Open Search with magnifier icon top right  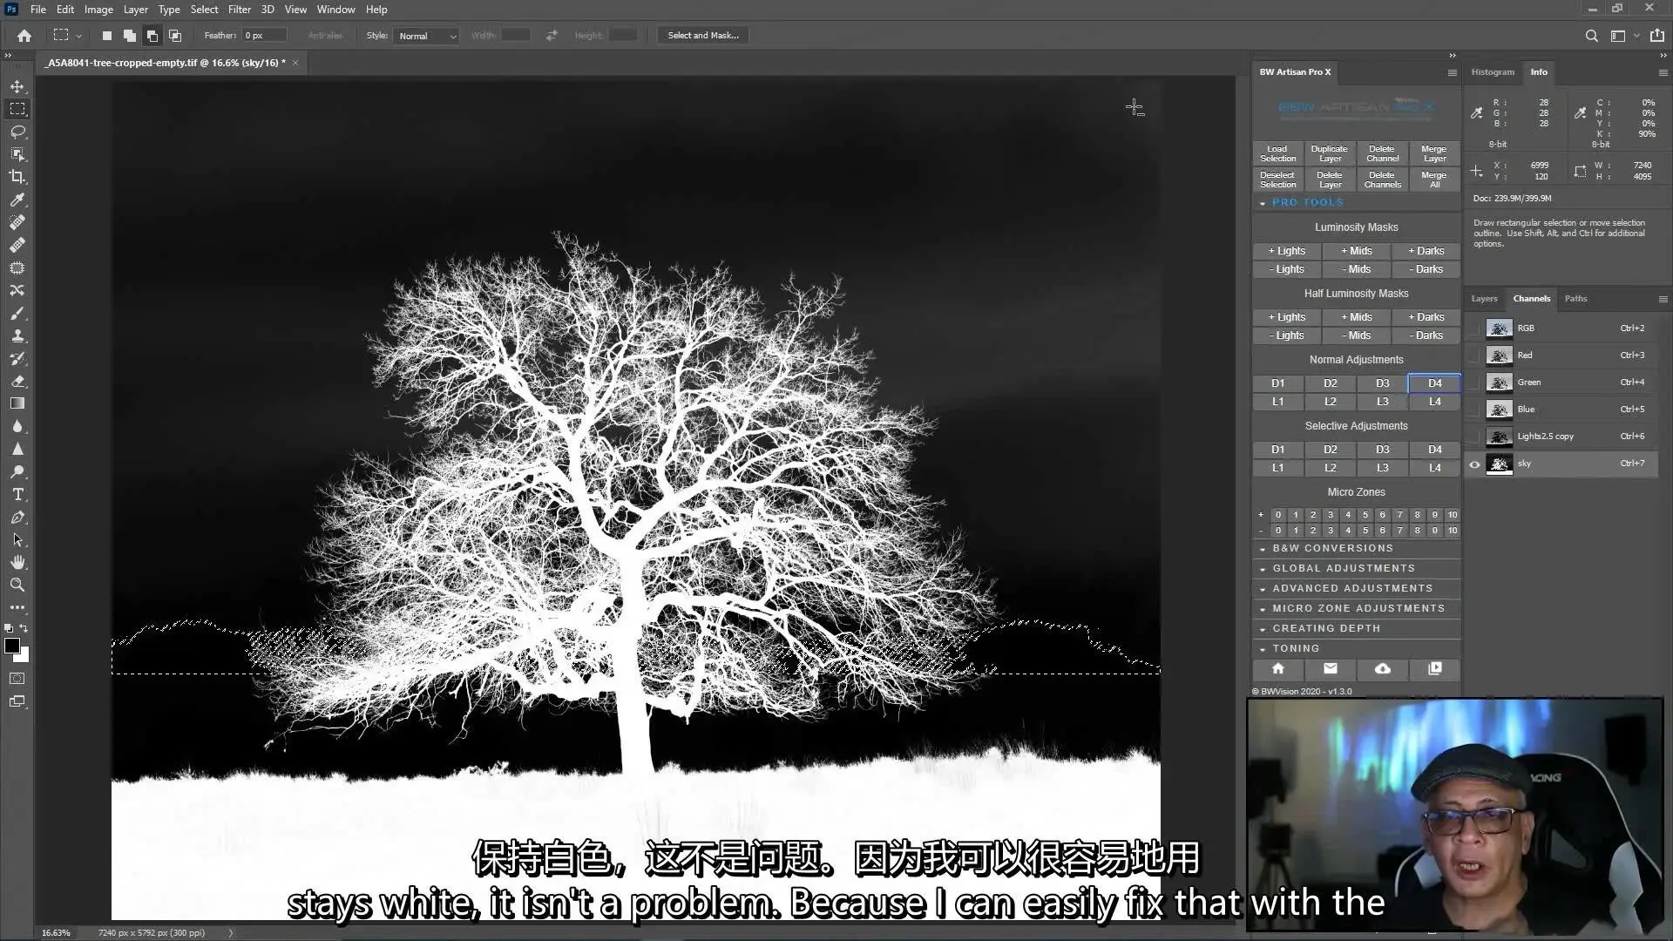[x=1591, y=36]
